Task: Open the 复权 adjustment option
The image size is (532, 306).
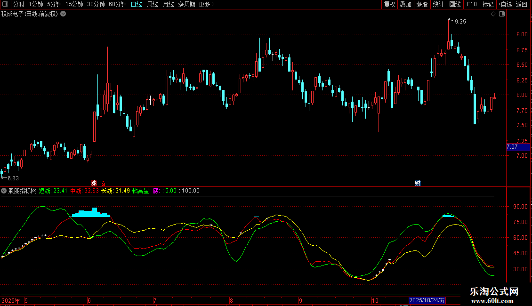Action: point(389,4)
